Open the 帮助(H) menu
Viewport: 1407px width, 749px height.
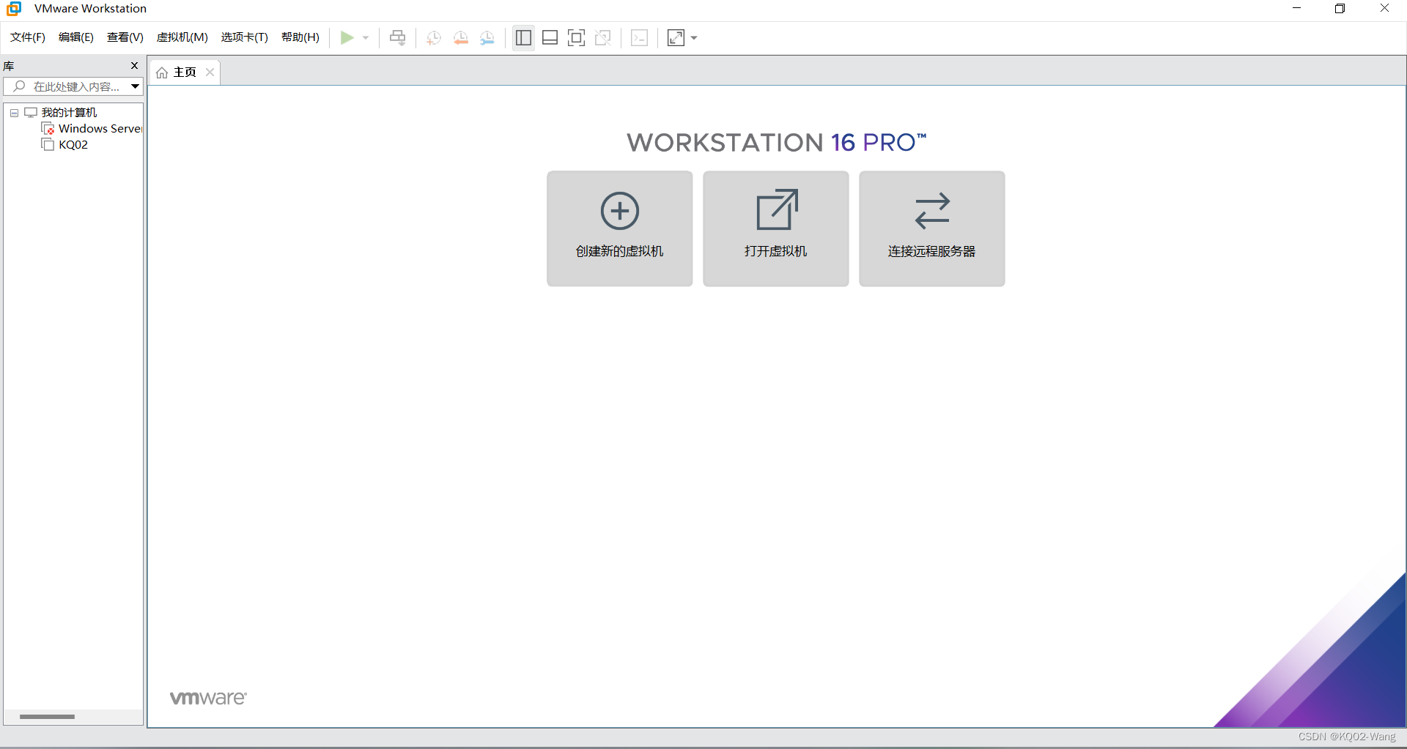click(x=300, y=37)
